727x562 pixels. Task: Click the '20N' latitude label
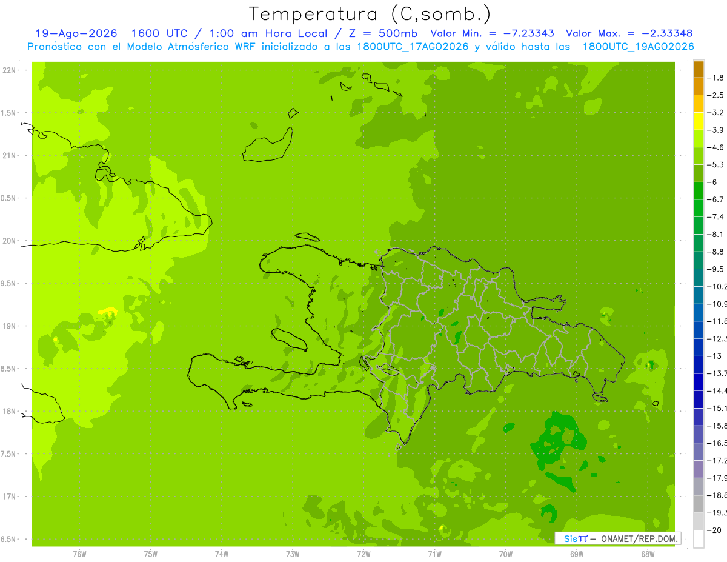[x=9, y=241]
